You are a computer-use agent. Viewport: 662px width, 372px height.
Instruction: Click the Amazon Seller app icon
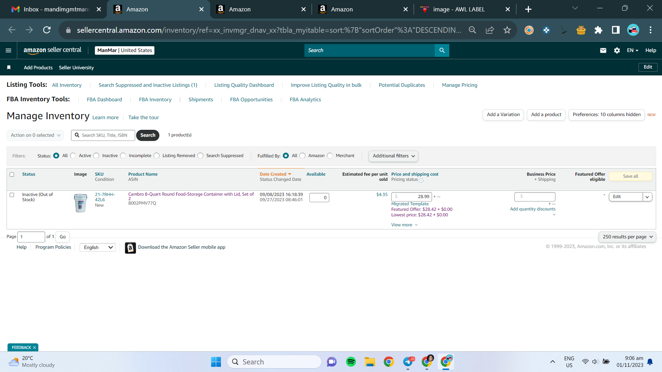click(130, 248)
